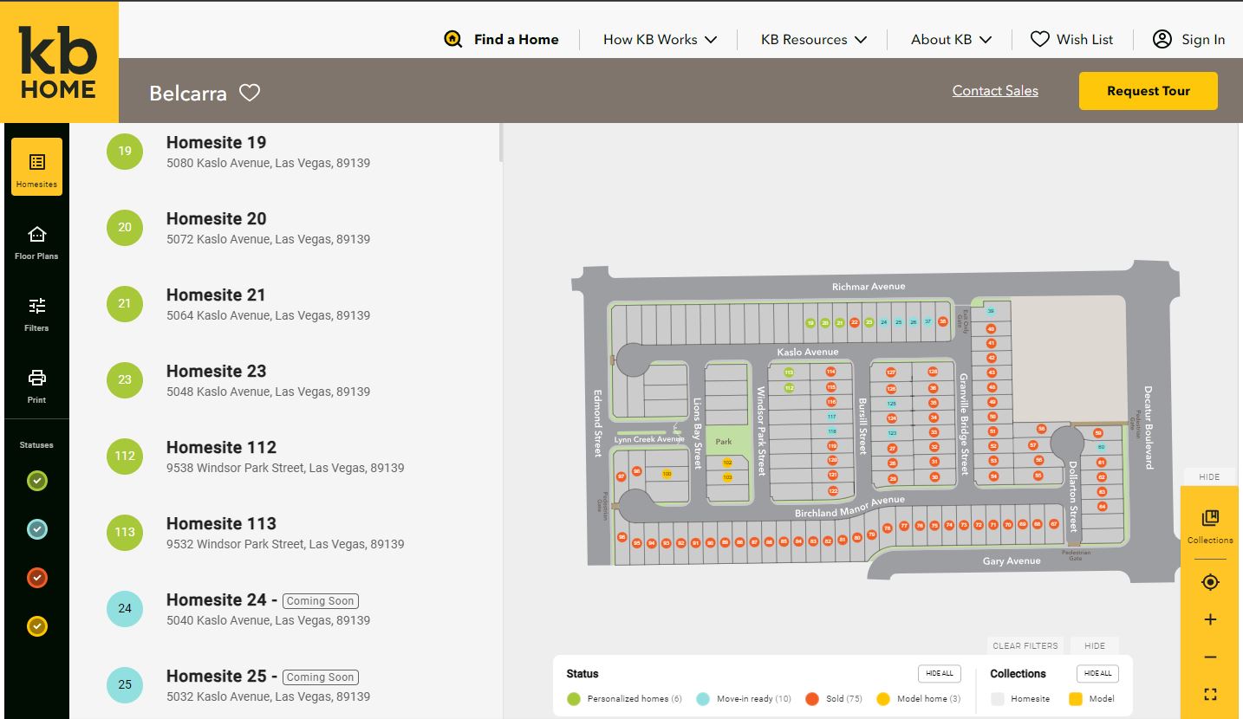Viewport: 1243px width, 719px height.
Task: Favorite Belcarra with the heart icon
Action: (250, 93)
